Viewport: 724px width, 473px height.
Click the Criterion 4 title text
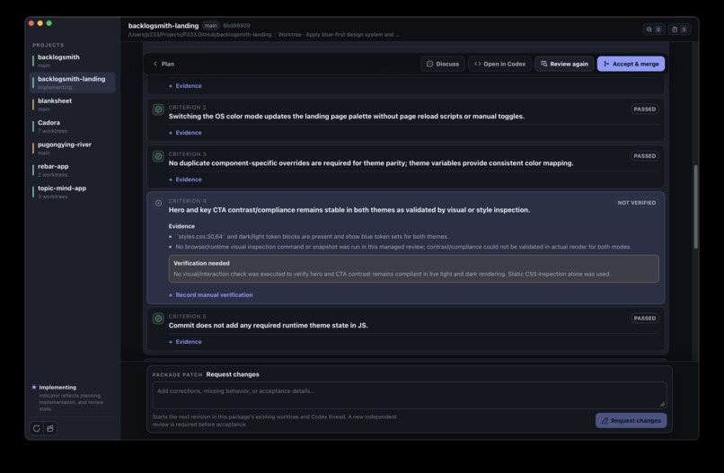point(349,210)
